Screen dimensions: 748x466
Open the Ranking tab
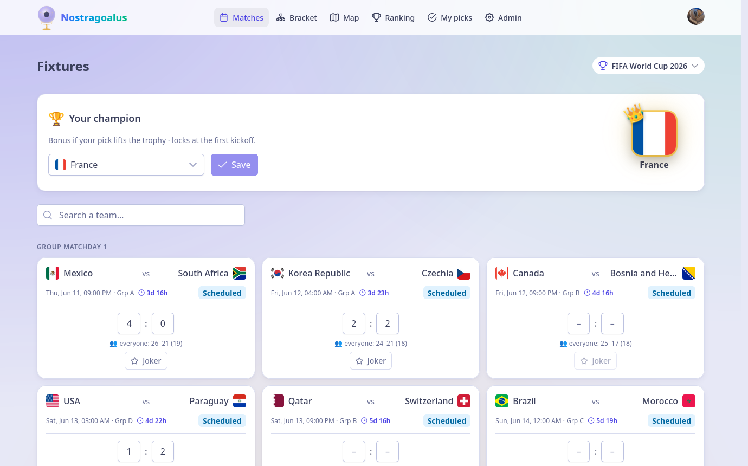393,17
